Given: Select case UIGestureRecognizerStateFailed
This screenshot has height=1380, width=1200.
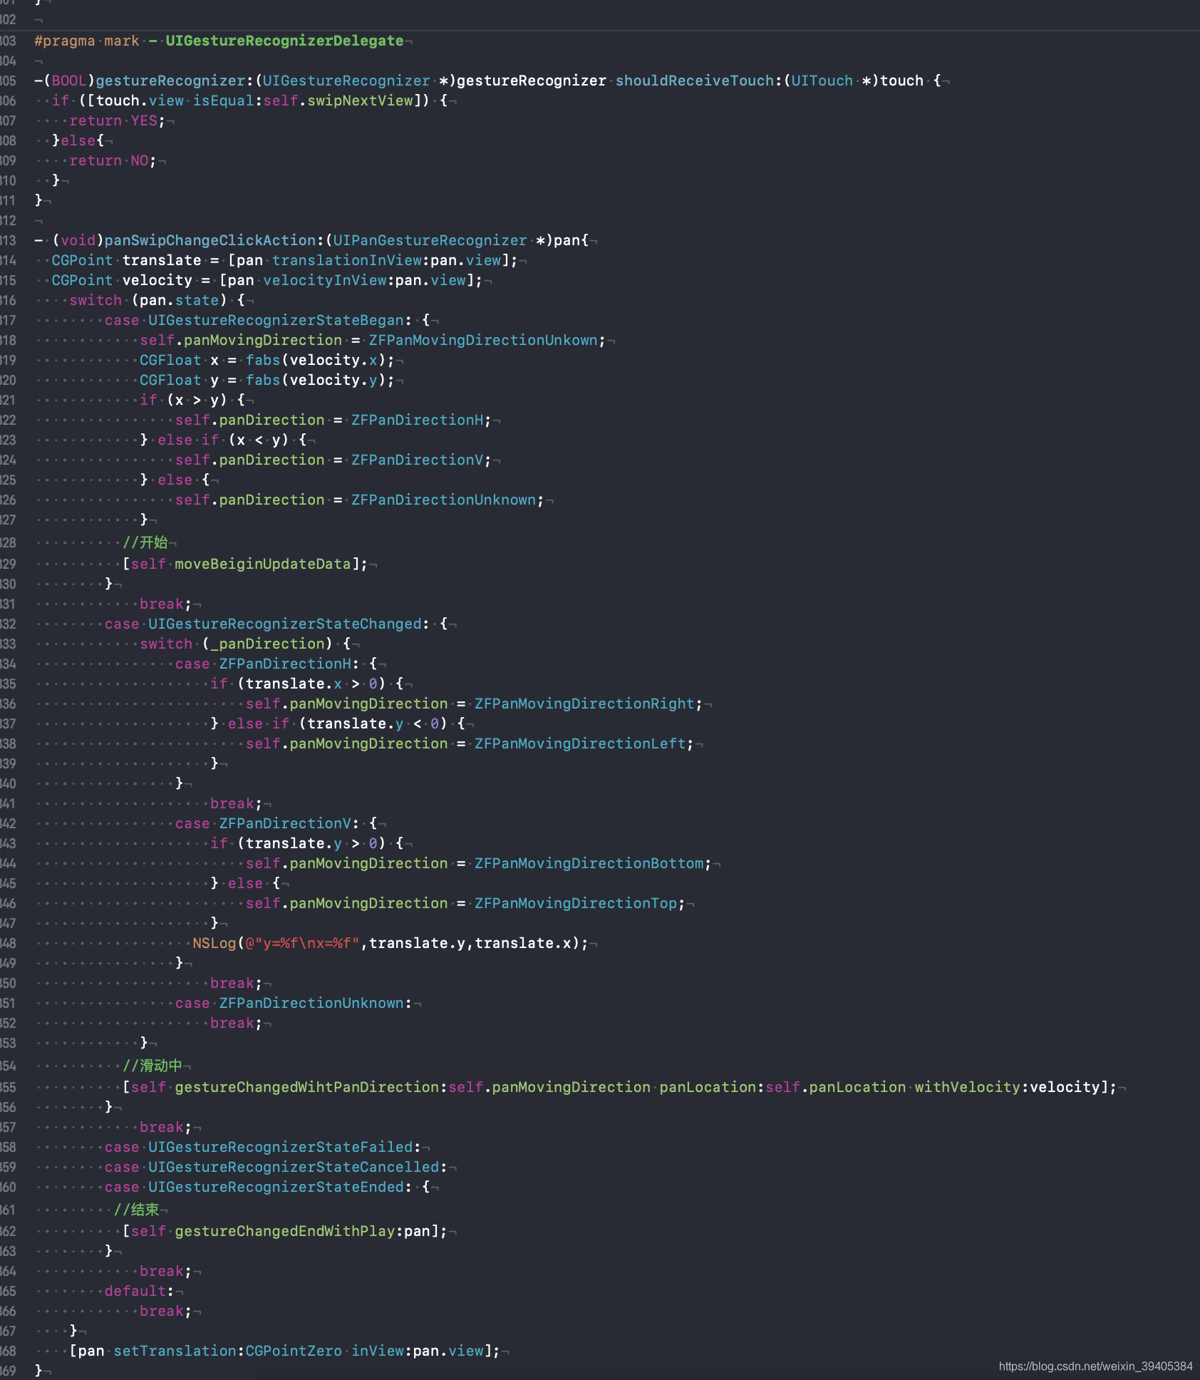Looking at the screenshot, I should [262, 1147].
